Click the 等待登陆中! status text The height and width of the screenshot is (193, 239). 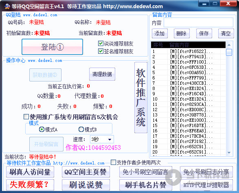pos(42,157)
